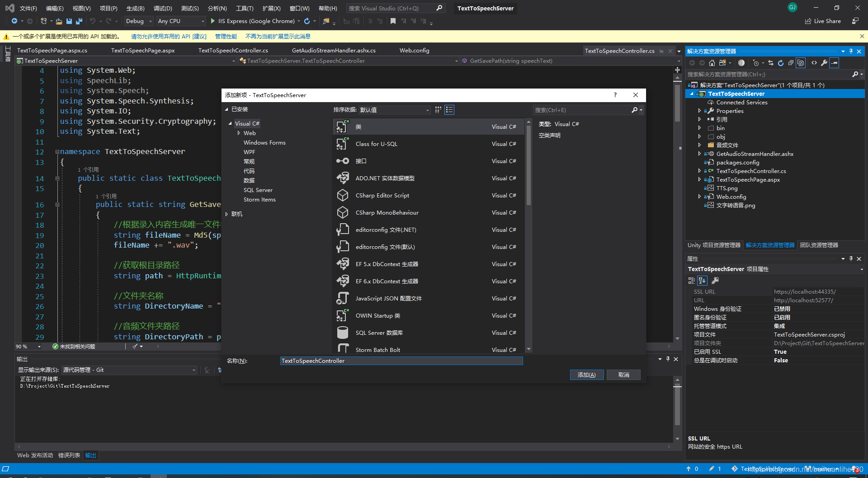868x478 pixels.
Task: Click Collapse All icon in Solution Explorer toolbar
Action: [791, 63]
